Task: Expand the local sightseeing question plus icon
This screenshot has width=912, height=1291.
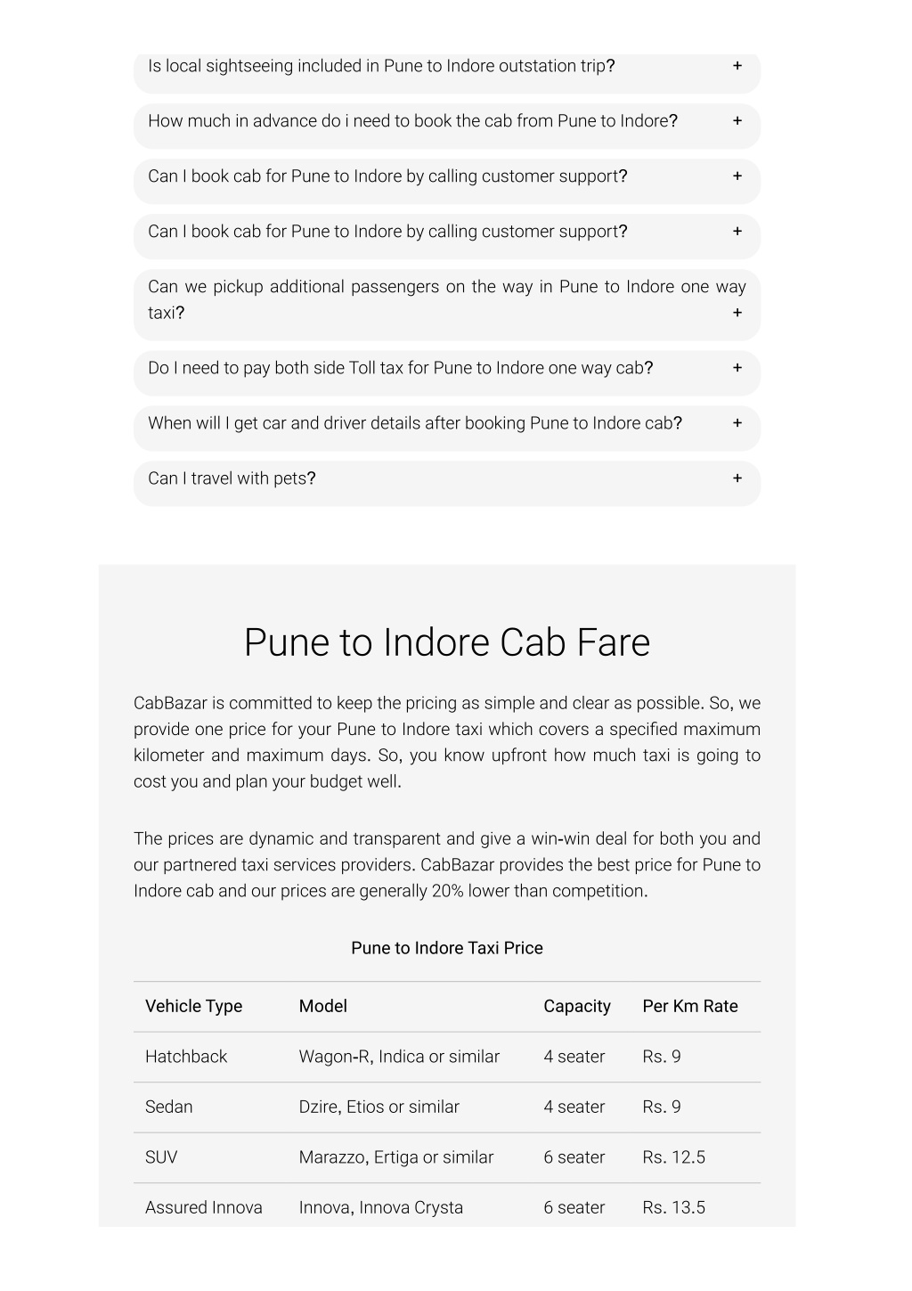Action: click(x=737, y=66)
